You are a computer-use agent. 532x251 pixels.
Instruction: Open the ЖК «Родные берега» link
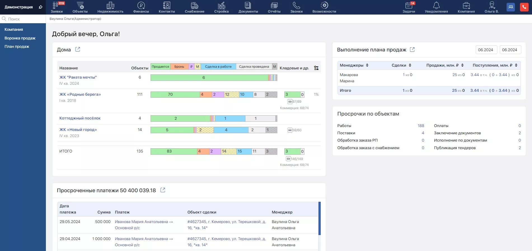coord(80,94)
